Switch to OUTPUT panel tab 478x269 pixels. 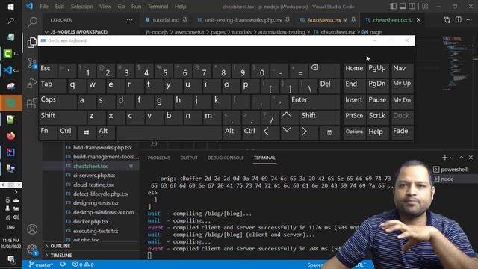point(189,158)
